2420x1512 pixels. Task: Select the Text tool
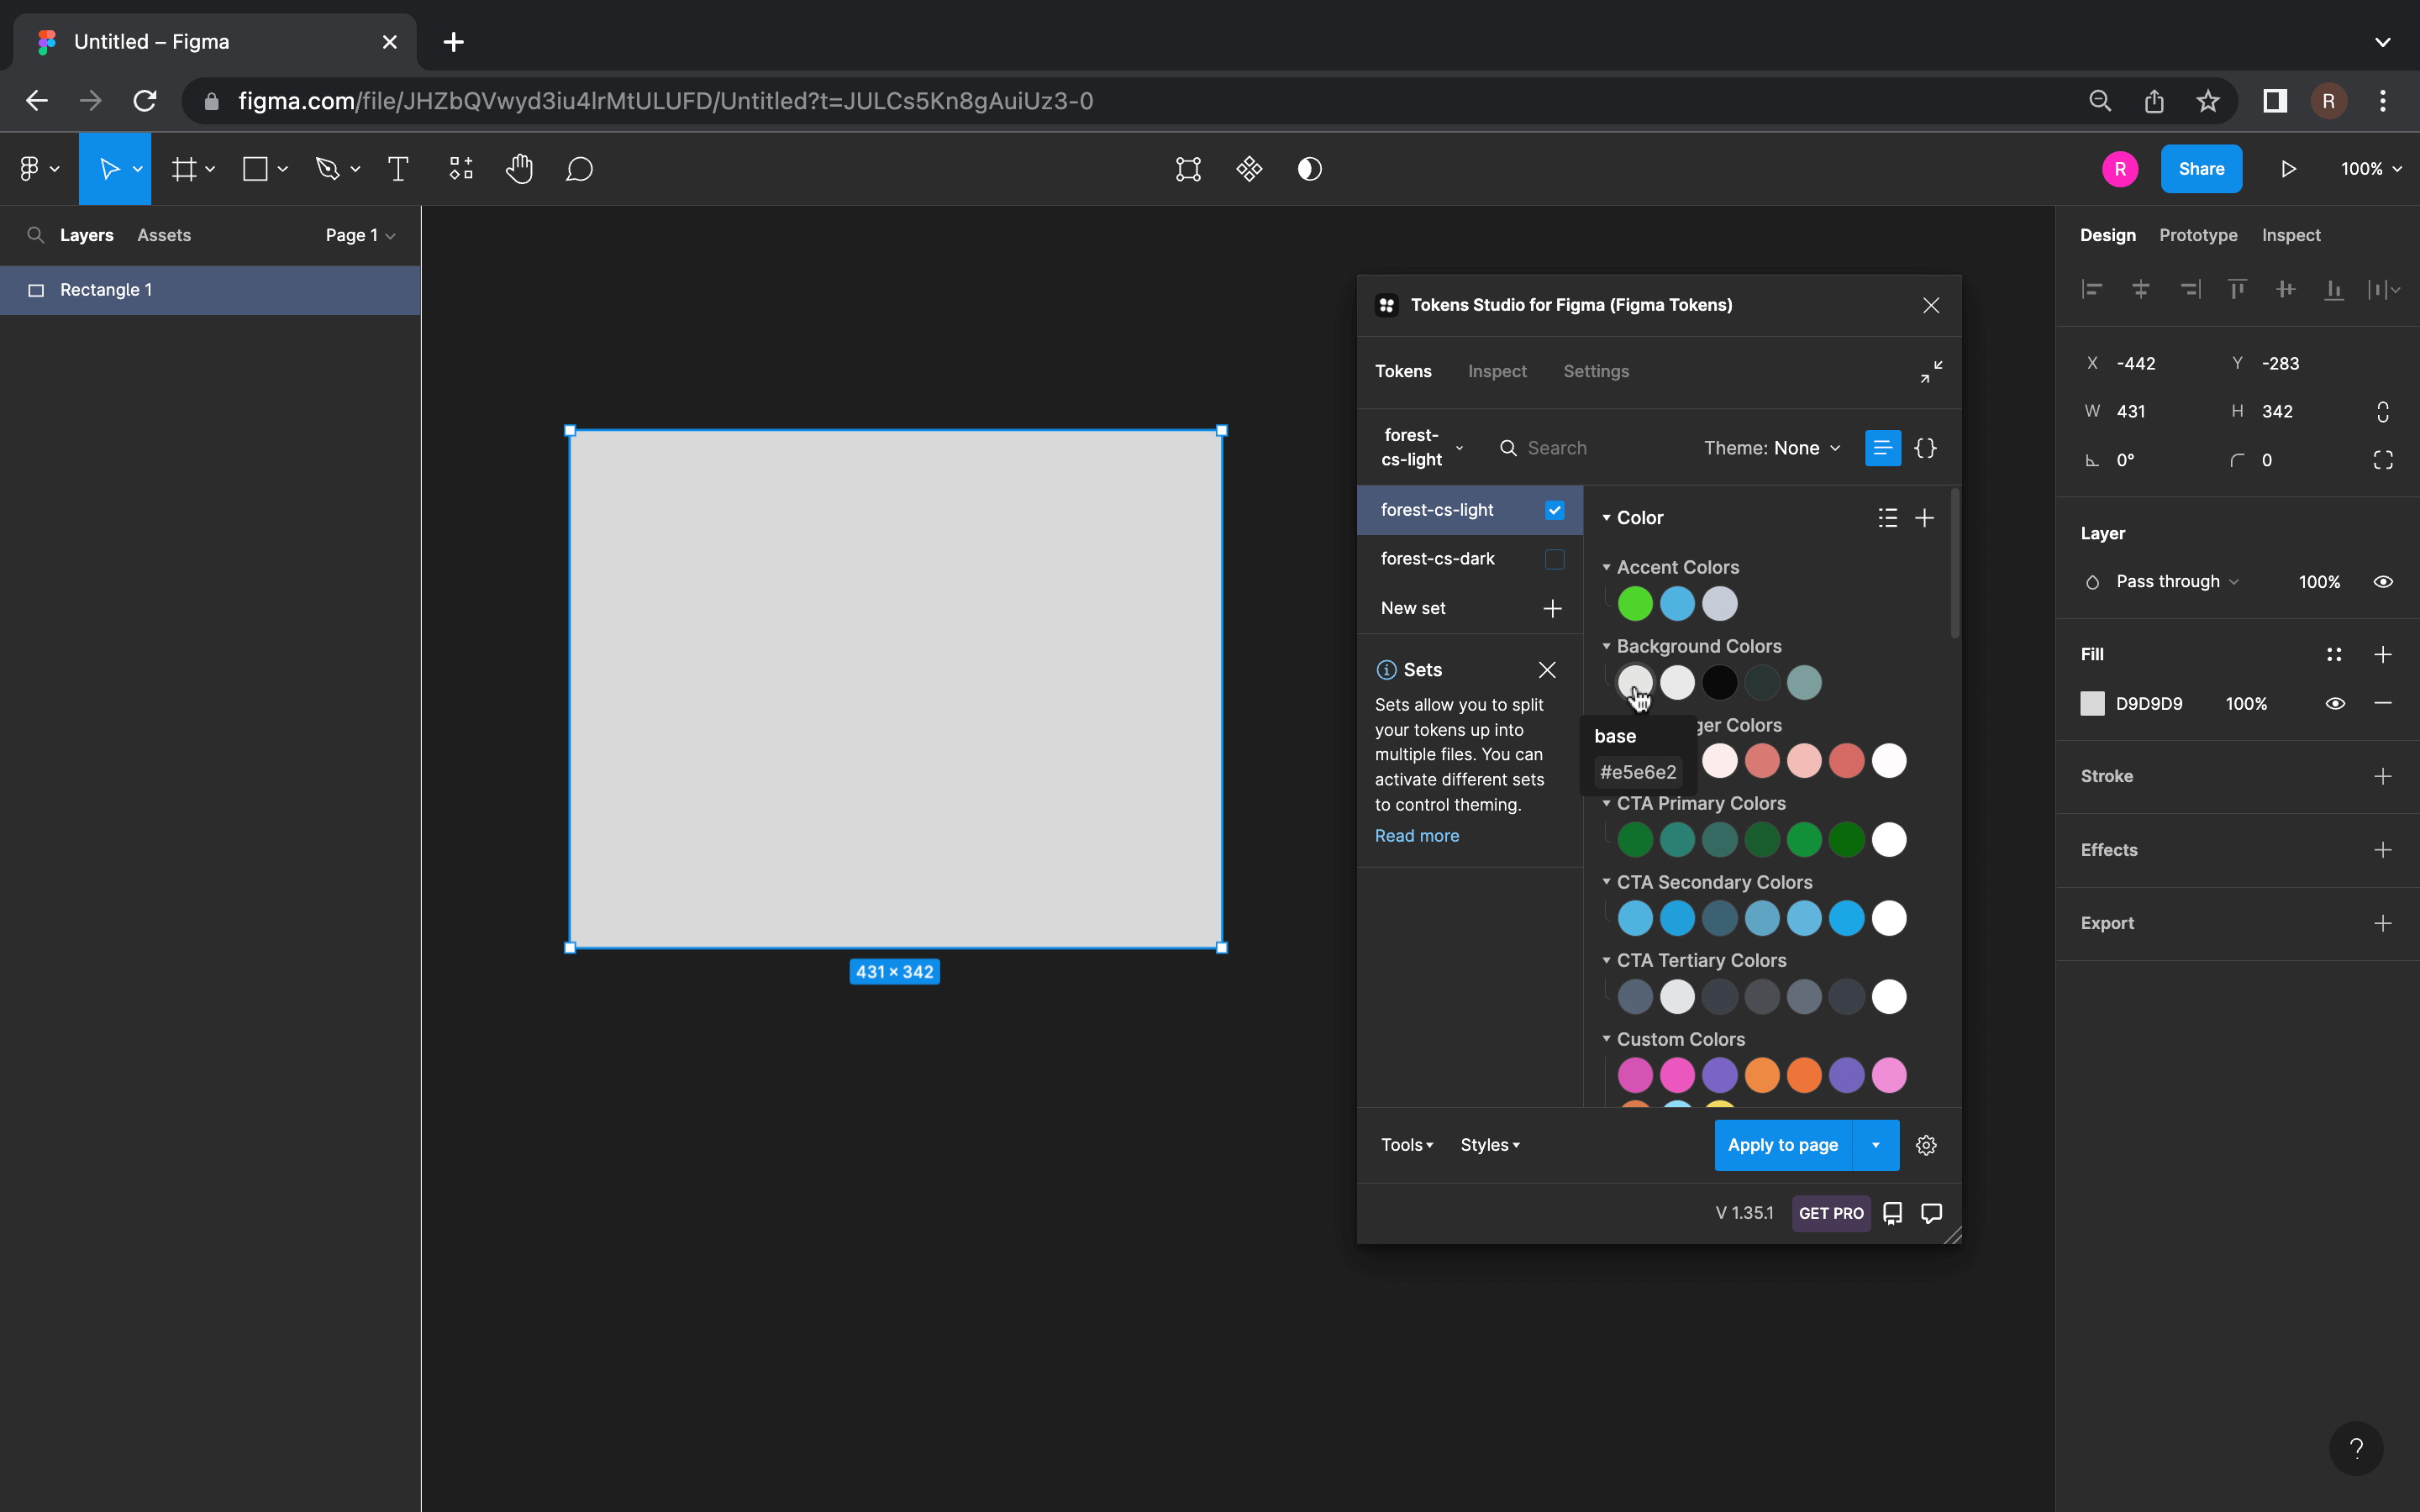coord(398,169)
